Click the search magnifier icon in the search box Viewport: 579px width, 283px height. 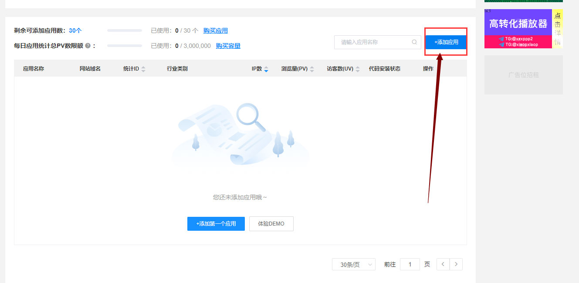(414, 42)
